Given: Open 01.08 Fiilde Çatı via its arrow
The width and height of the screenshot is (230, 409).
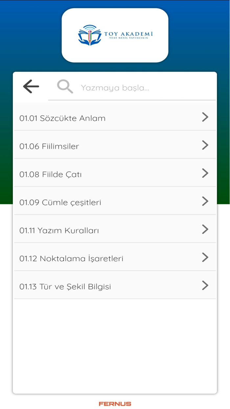Looking at the screenshot, I should tap(205, 173).
